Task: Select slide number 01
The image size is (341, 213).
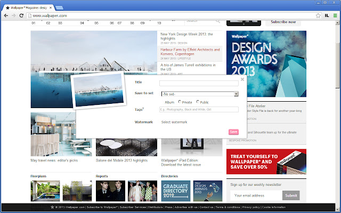Action: [x=34, y=23]
